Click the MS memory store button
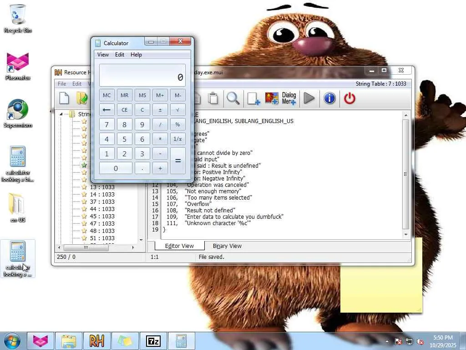Viewport: 466px width, 350px height. 142,95
